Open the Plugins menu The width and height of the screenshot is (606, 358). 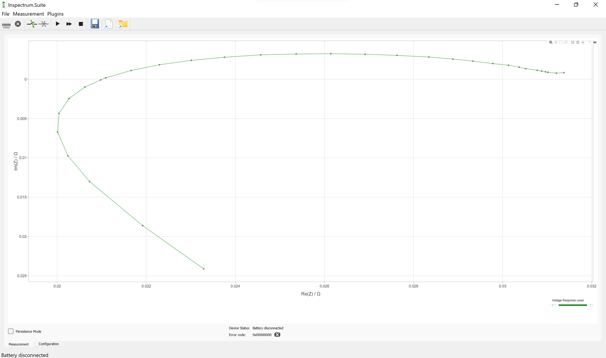(x=55, y=14)
